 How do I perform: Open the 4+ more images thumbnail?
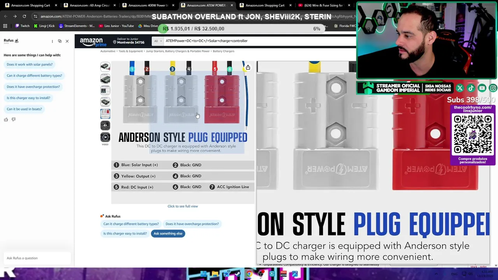105,125
